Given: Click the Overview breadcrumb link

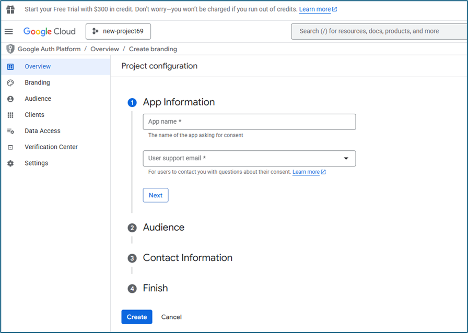Looking at the screenshot, I should pos(104,49).
